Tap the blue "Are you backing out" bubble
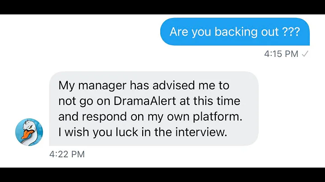 pos(235,32)
